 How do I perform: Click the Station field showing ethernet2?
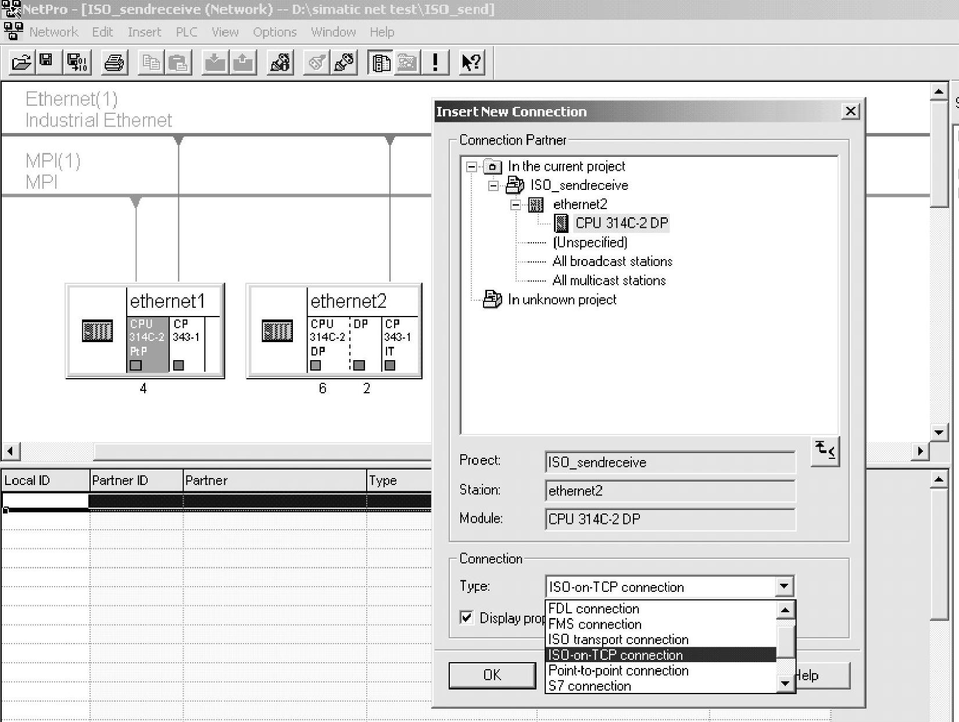(670, 491)
